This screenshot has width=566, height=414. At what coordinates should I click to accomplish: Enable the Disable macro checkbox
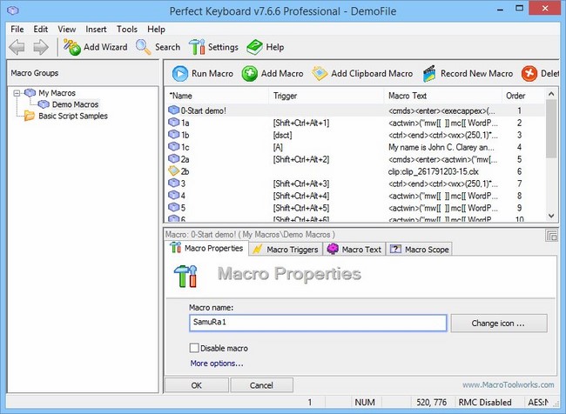click(195, 348)
